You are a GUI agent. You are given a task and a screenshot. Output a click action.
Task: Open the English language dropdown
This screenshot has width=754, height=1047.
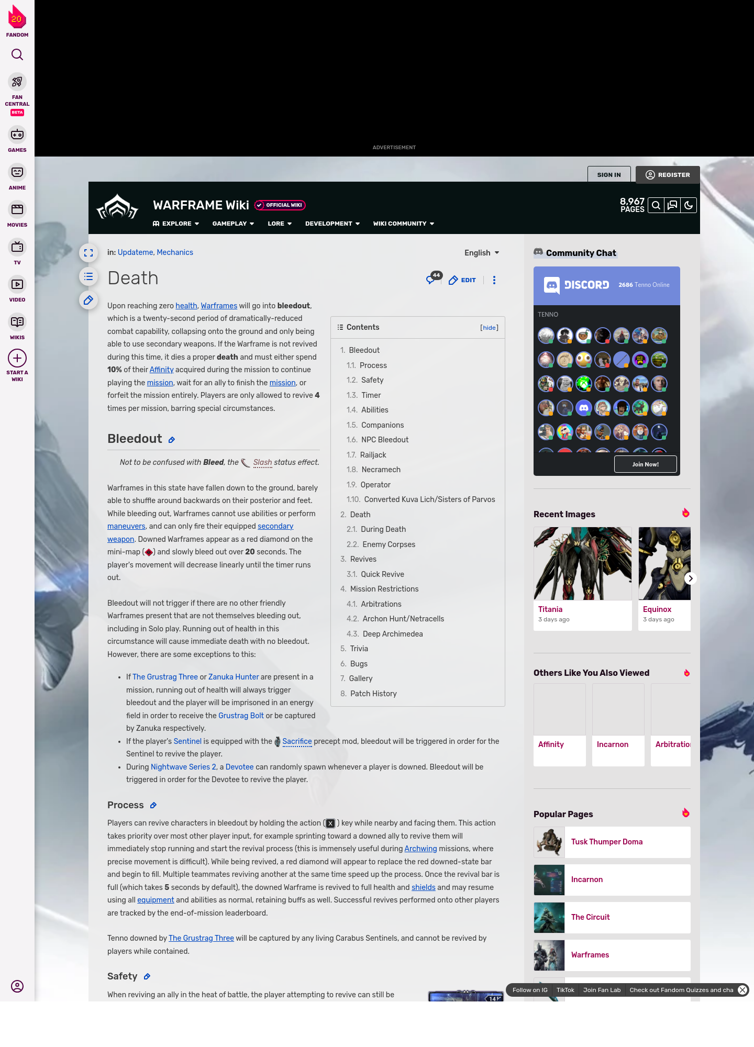[x=482, y=253]
